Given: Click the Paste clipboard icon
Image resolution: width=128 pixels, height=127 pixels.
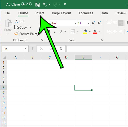Looking at the screenshot, I should pos(8,23).
